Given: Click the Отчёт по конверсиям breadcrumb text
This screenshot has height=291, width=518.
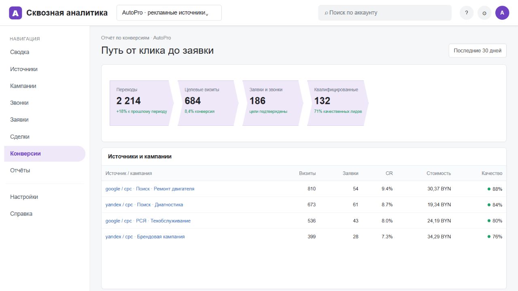Looking at the screenshot, I should 125,38.
